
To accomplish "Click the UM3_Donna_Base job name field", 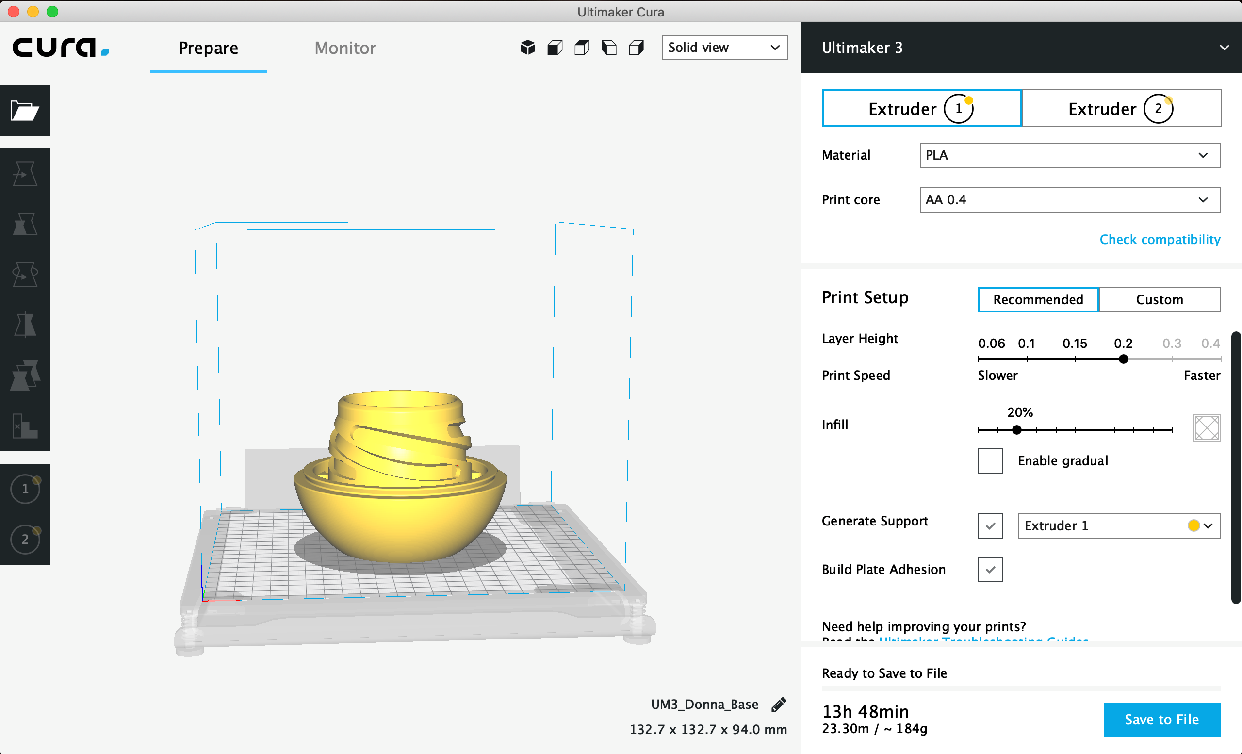I will [704, 704].
